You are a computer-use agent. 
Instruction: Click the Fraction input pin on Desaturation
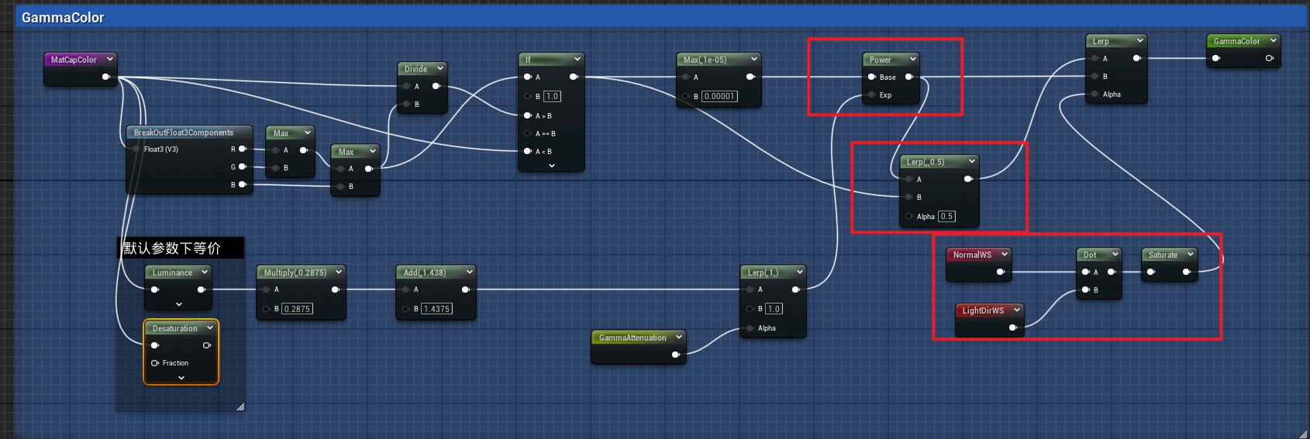pyautogui.click(x=155, y=363)
